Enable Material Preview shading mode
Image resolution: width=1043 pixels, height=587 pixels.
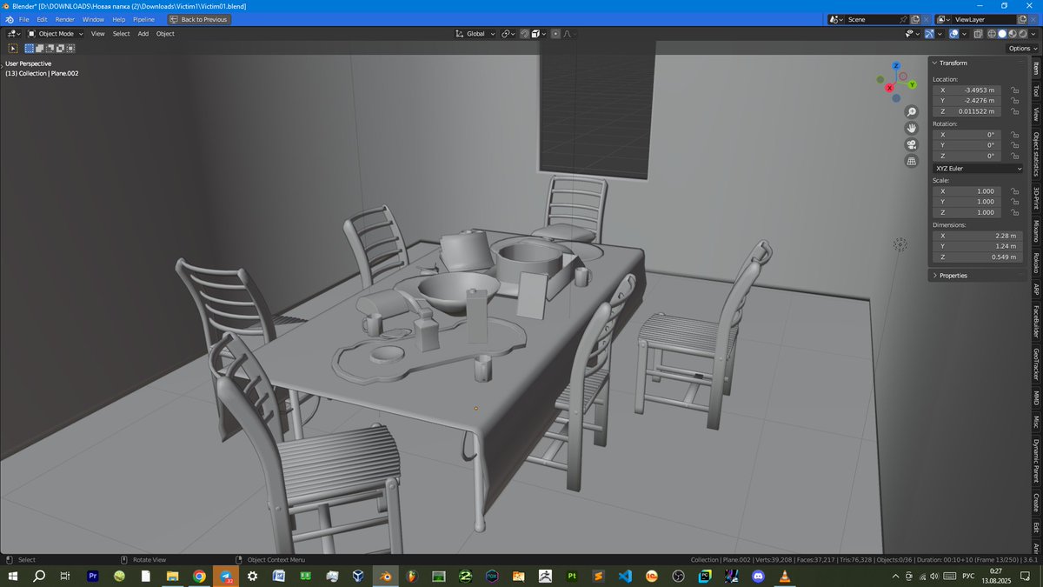pyautogui.click(x=1013, y=34)
